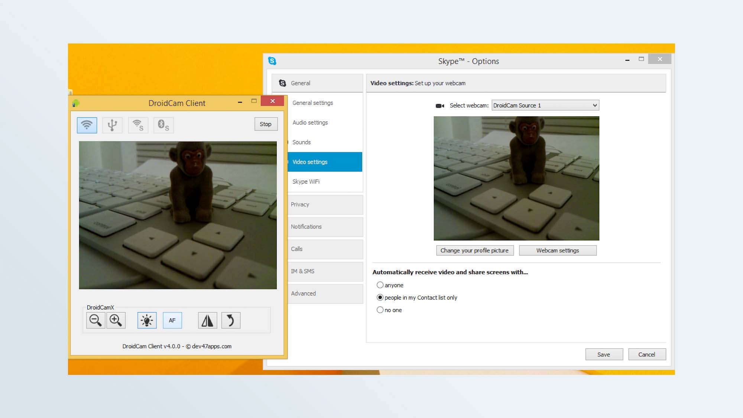Enable 'no one' video sharing option

(379, 310)
